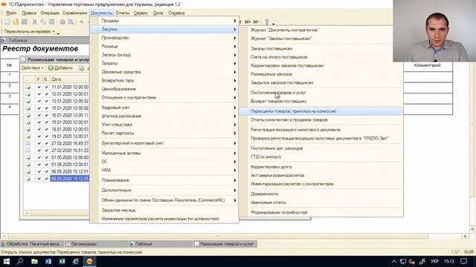Screen dimensions: 476x267
Task: Click document icon of row 11.01.2020 12:00:00
Action: [28, 87]
